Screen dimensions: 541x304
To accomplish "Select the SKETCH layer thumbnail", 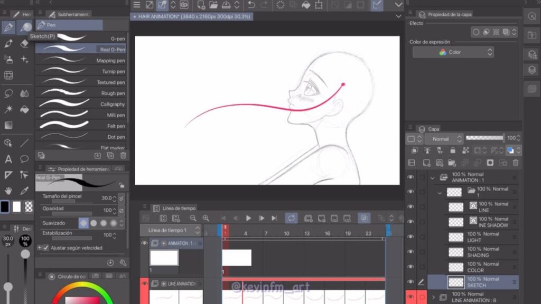I will [x=456, y=282].
